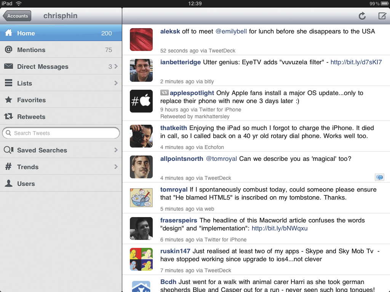Expand the Trends chevron
Viewport: 390px width, 292px height.
tap(116, 167)
